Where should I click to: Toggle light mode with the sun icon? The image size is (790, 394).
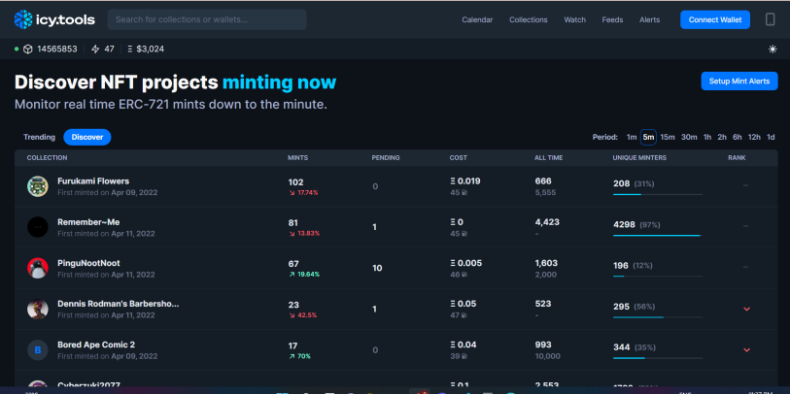point(773,49)
